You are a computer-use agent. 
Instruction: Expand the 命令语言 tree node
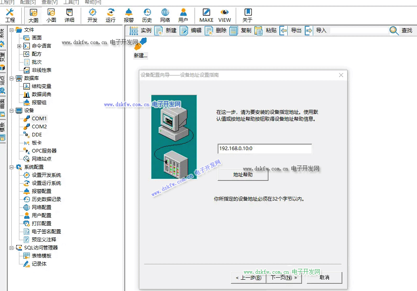pyautogui.click(x=19, y=46)
